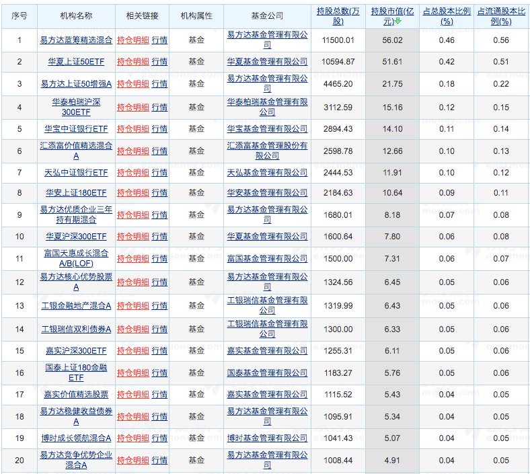Click the green sort arrow beside 持股市值

(398, 22)
